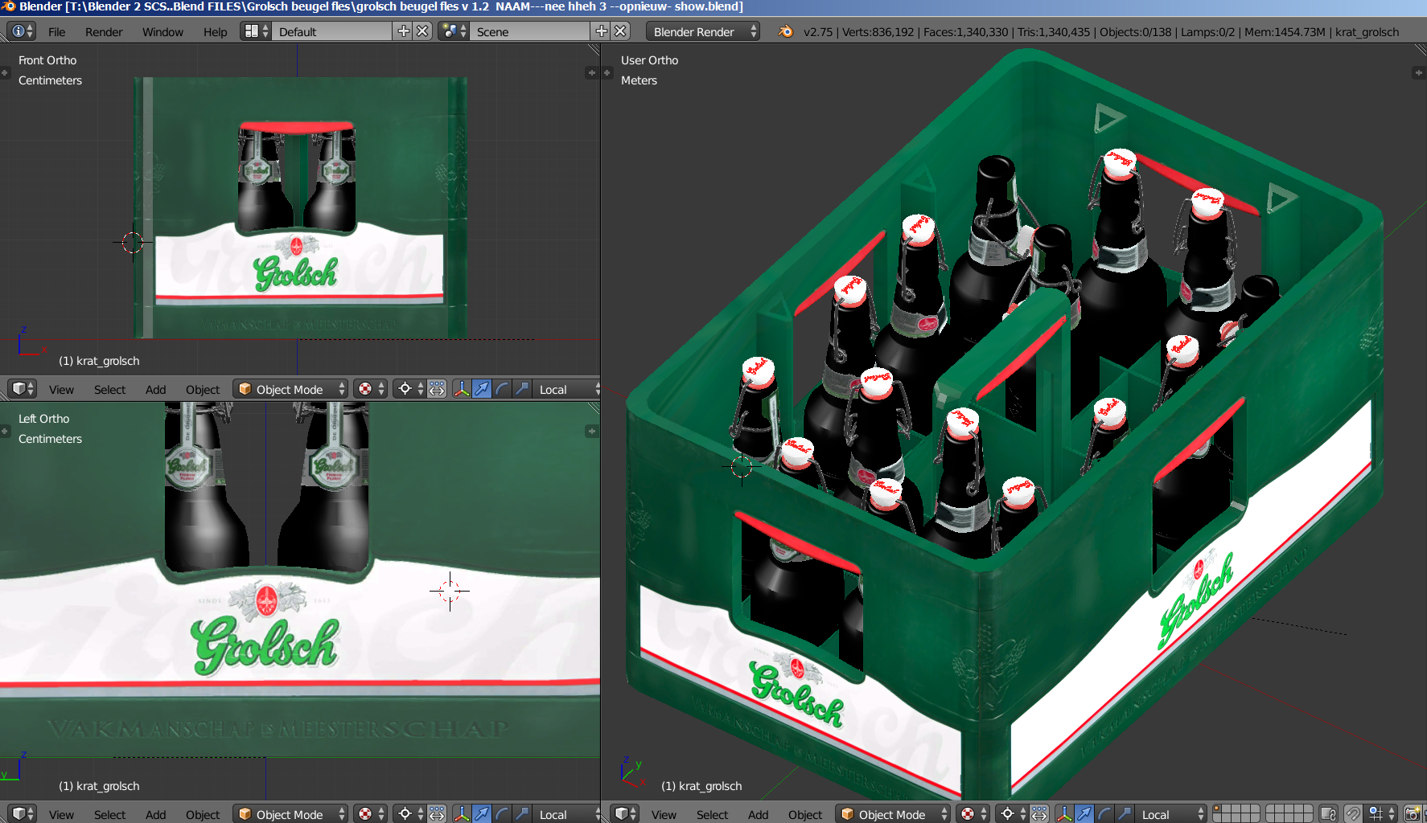Open Object Mode dropdown in Front Ortho viewport
Viewport: 1427px width, 823px height.
(x=290, y=389)
